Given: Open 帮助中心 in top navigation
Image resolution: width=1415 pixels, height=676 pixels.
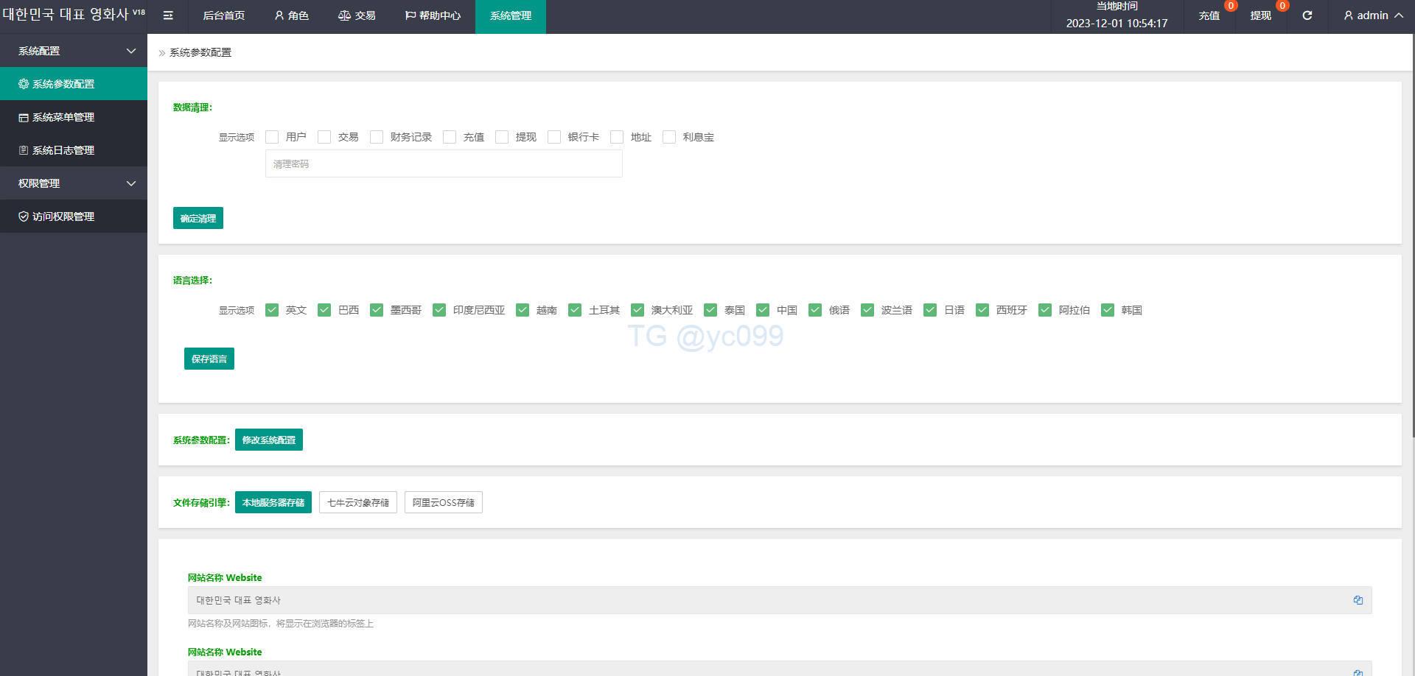Looking at the screenshot, I should point(433,15).
